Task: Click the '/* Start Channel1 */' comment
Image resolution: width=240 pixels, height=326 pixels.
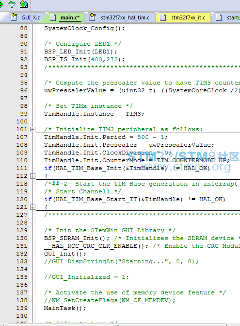Action: tap(82, 191)
